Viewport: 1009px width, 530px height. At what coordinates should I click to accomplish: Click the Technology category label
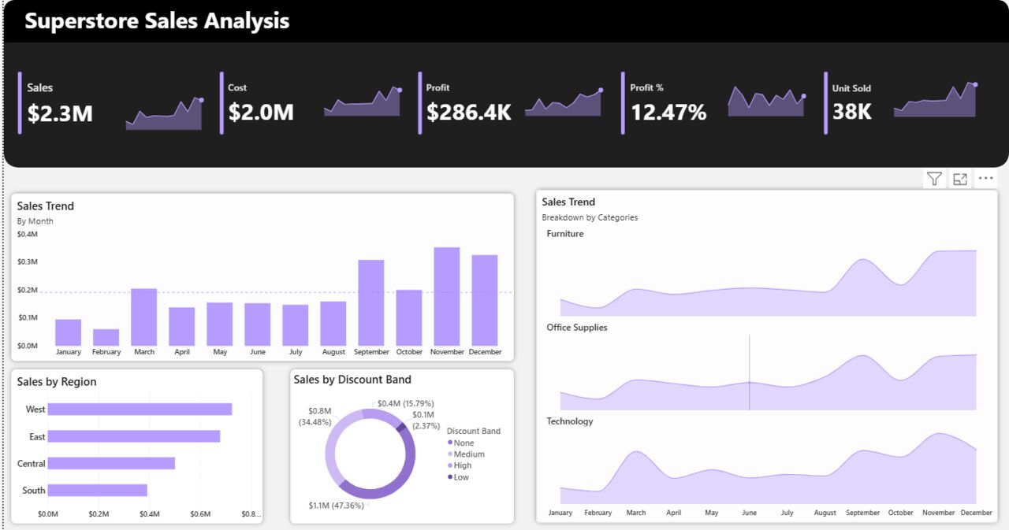click(570, 421)
